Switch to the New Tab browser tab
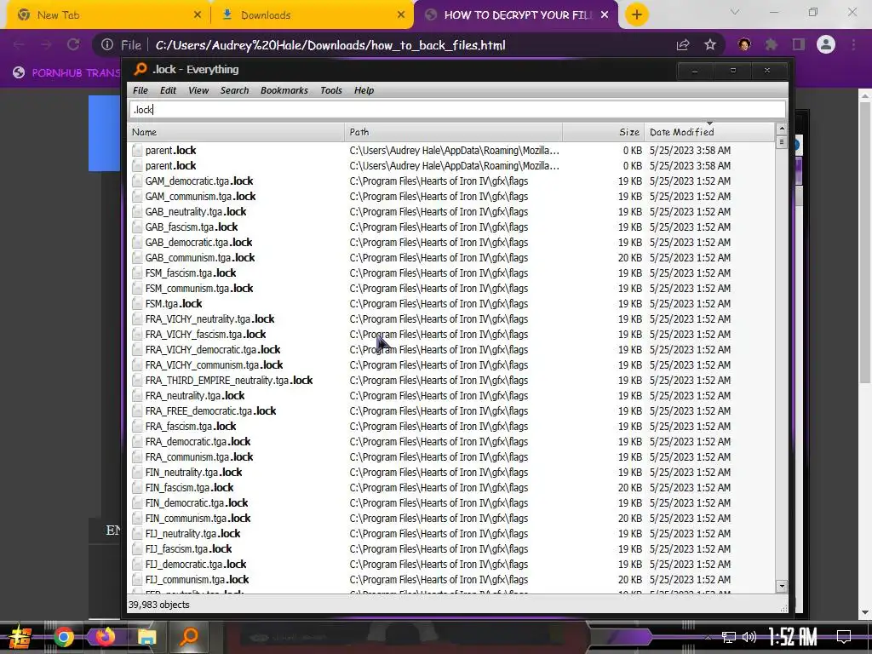This screenshot has height=654, width=872. (x=108, y=15)
